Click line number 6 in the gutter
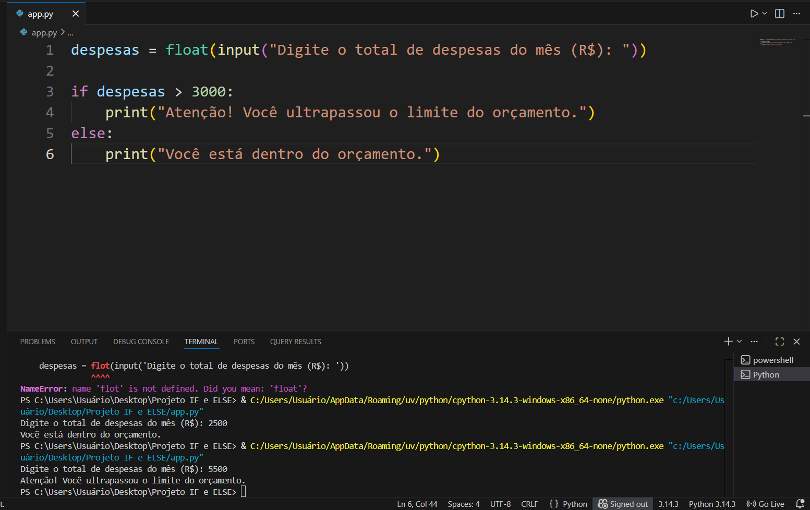810x510 pixels. 50,154
